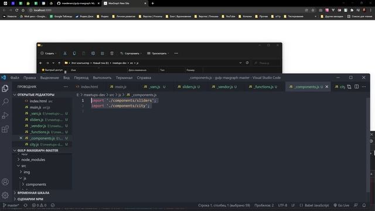Click the open changes icon in the editor toolbar

pyautogui.click(x=349, y=87)
